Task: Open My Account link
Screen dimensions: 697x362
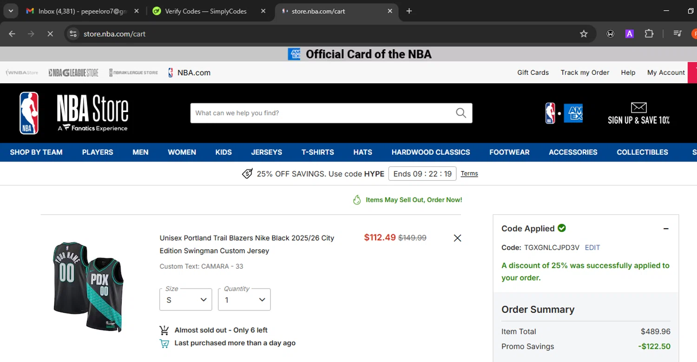Action: [666, 72]
